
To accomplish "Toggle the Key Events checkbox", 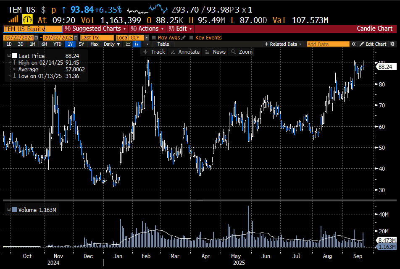I will (191, 38).
